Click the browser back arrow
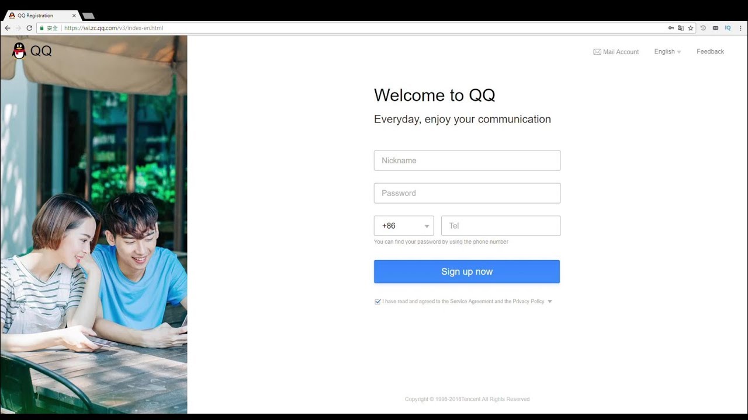The height and width of the screenshot is (420, 748). pos(8,28)
